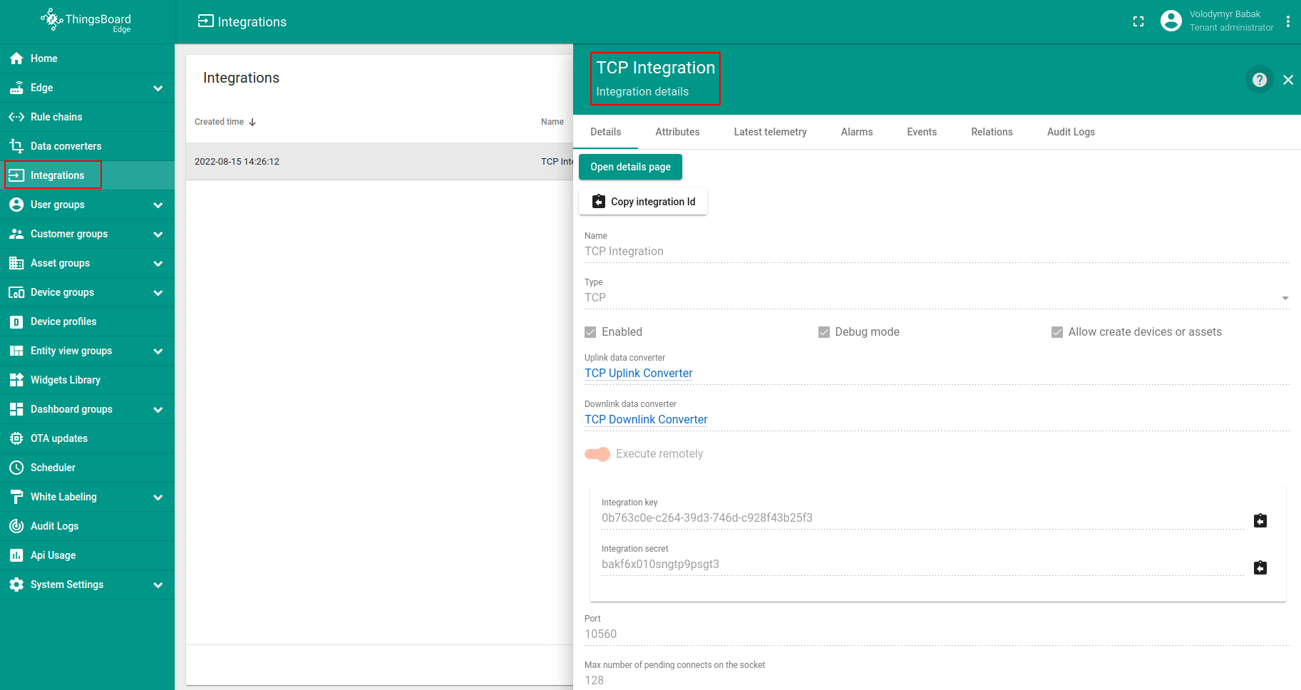Screen dimensions: 1301x690
Task: Sort by the Name column header
Action: coord(552,122)
